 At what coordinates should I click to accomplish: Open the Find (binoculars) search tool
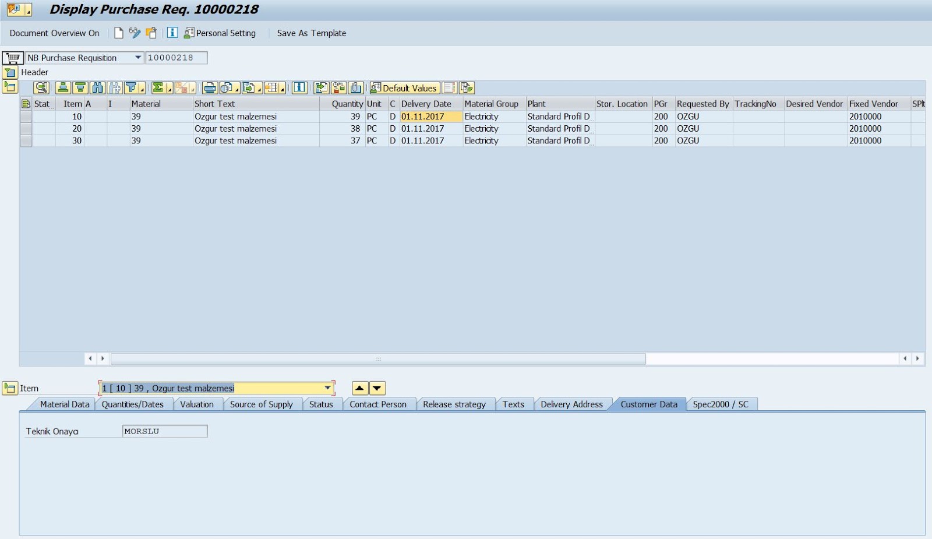pyautogui.click(x=97, y=87)
